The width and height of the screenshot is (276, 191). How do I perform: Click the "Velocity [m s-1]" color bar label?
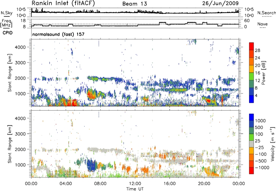click(x=273, y=144)
